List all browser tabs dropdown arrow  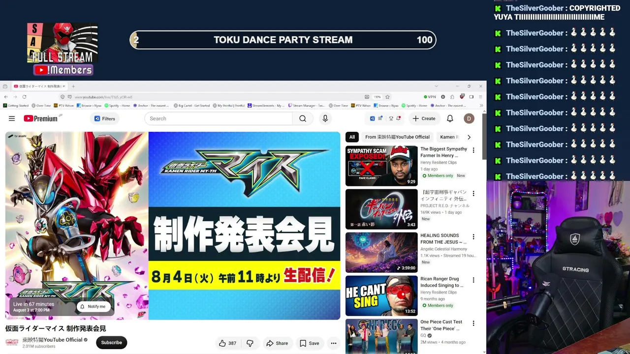(436, 86)
